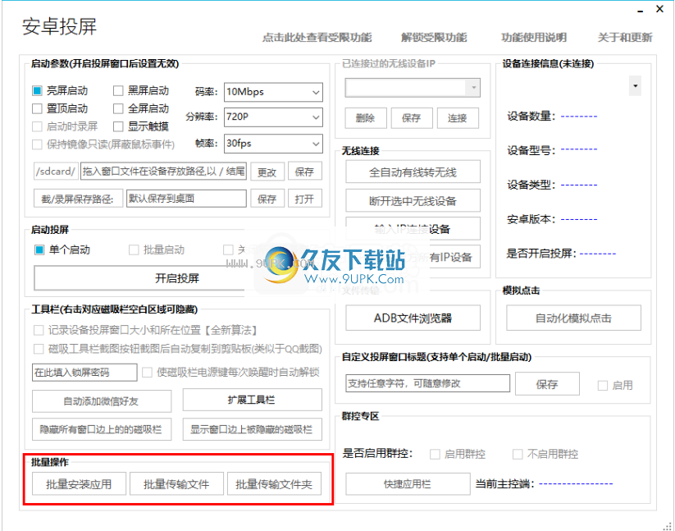The image size is (675, 531).
Task: Click the 更改 button for device path
Action: coord(267,172)
